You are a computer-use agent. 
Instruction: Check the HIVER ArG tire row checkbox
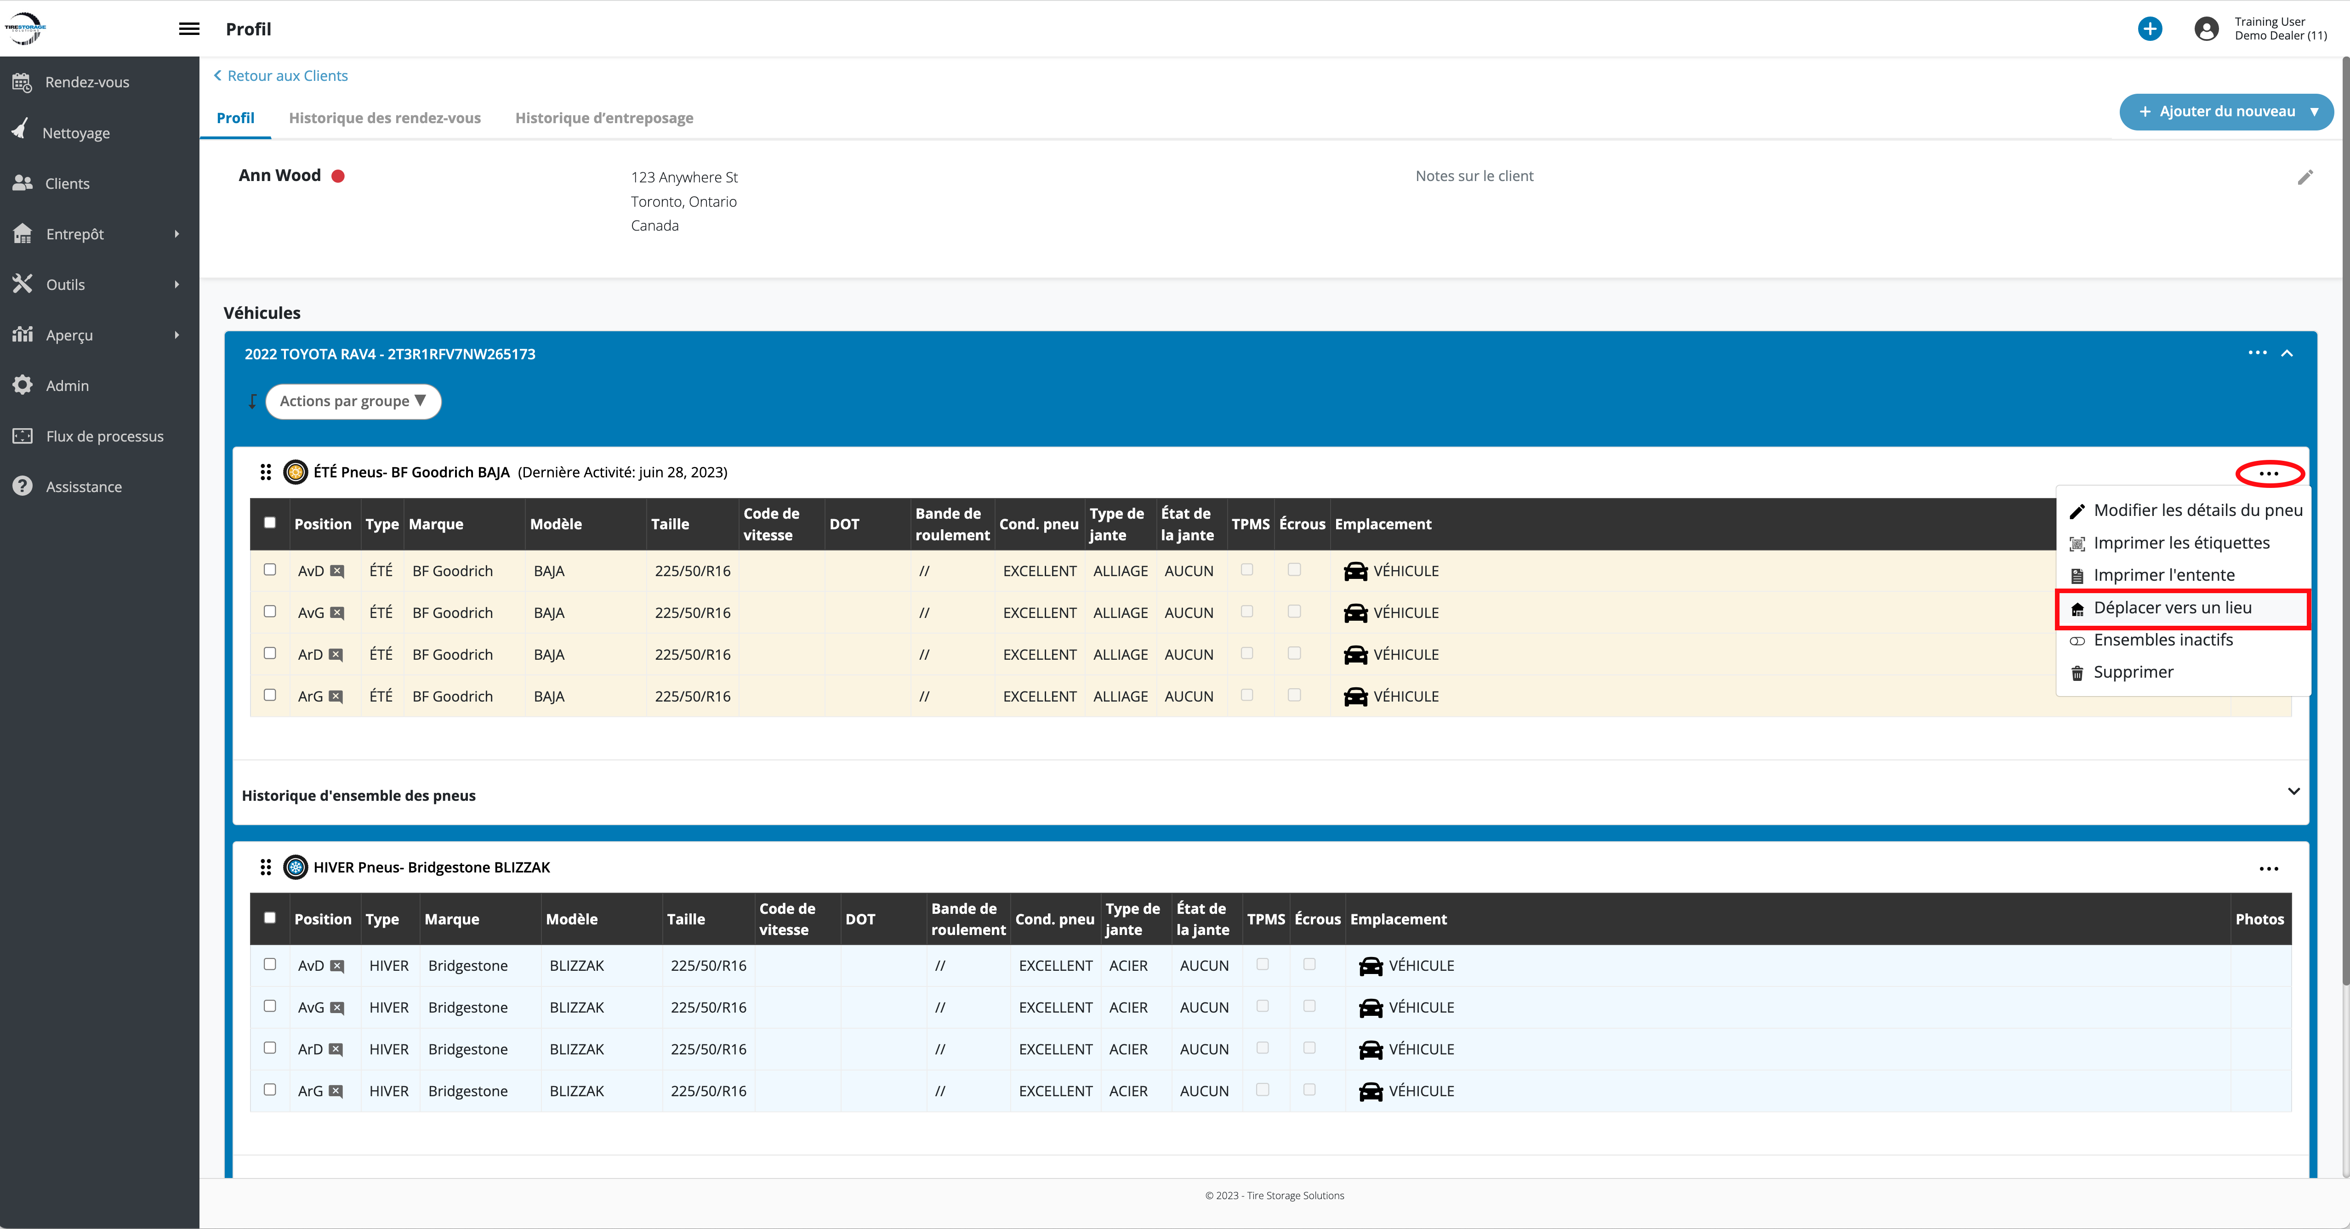tap(270, 1089)
